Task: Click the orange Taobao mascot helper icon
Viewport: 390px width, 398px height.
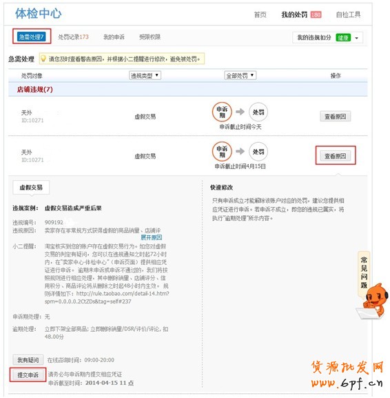Action: [x=373, y=301]
